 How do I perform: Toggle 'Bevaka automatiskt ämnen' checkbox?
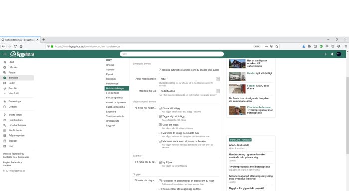(x=160, y=70)
